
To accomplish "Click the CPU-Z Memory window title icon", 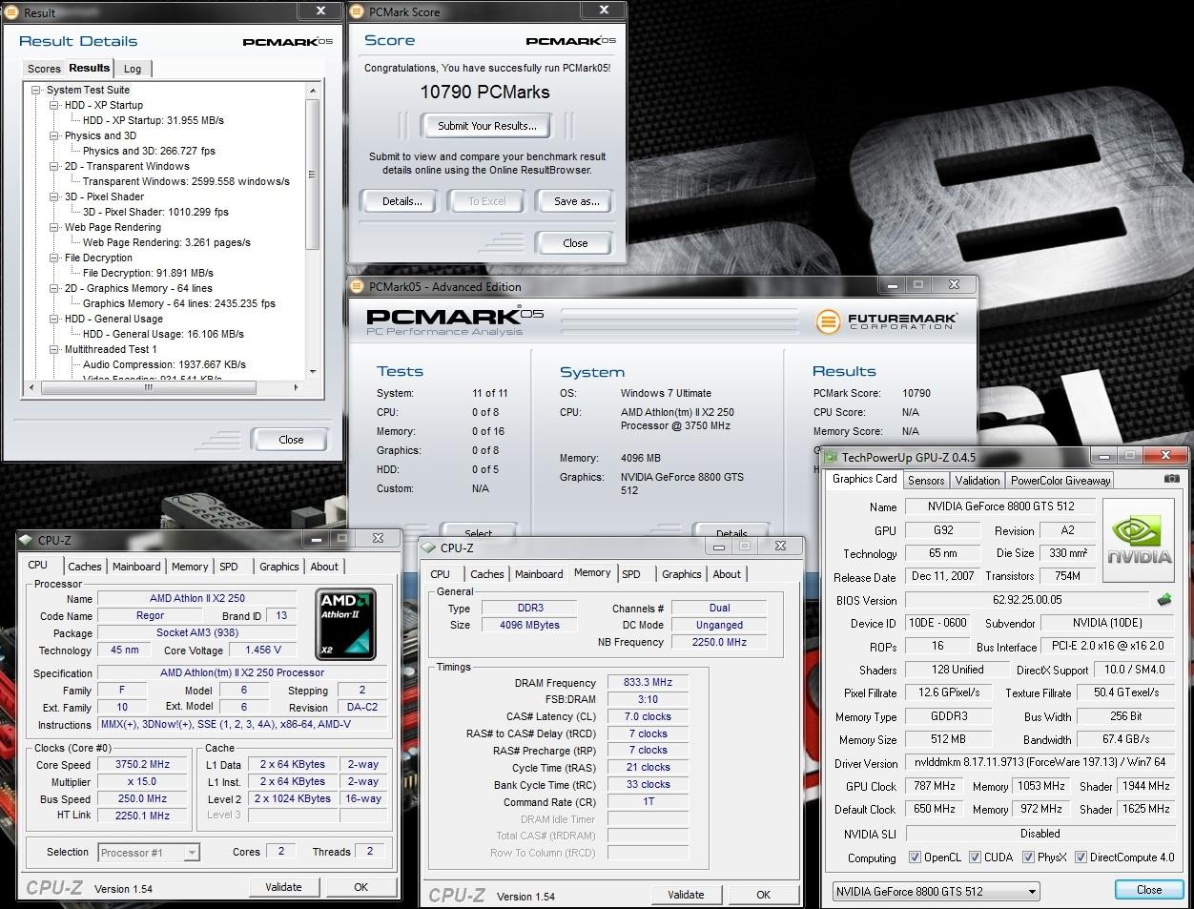I will [x=428, y=547].
